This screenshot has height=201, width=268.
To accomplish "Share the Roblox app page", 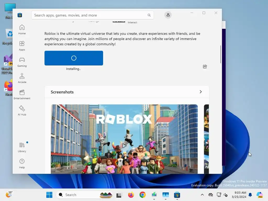I will [205, 66].
